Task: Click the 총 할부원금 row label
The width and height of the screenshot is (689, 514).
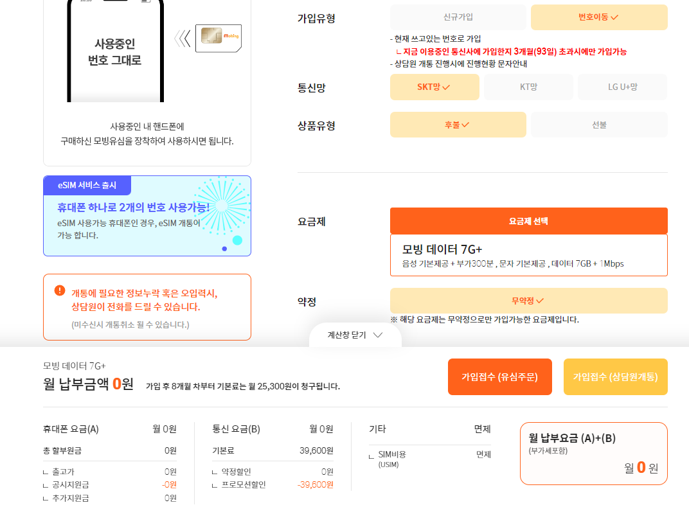Action: [62, 451]
